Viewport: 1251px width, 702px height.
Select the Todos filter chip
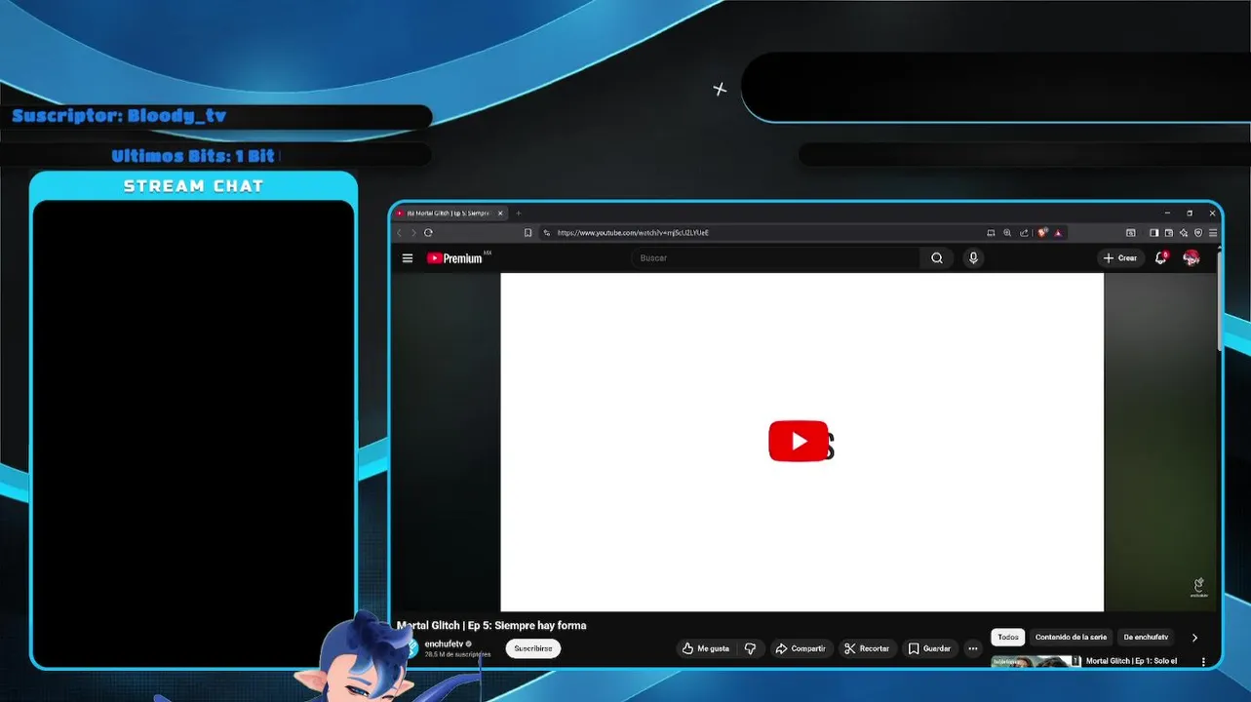click(1008, 637)
